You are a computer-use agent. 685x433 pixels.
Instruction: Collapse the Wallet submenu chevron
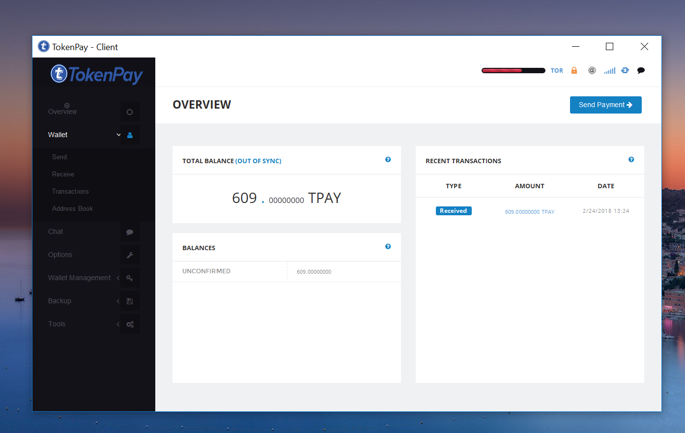coord(118,135)
